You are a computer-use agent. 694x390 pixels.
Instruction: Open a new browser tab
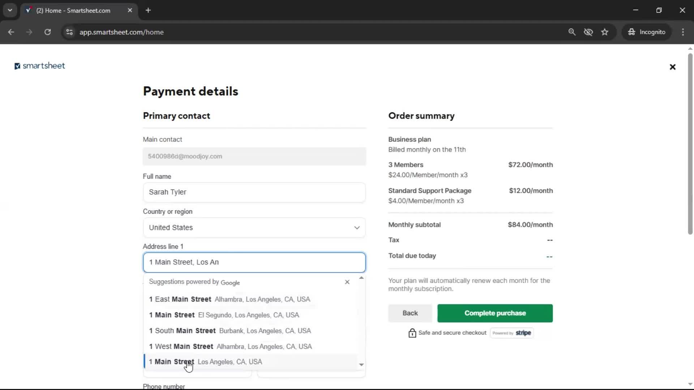[x=148, y=10]
